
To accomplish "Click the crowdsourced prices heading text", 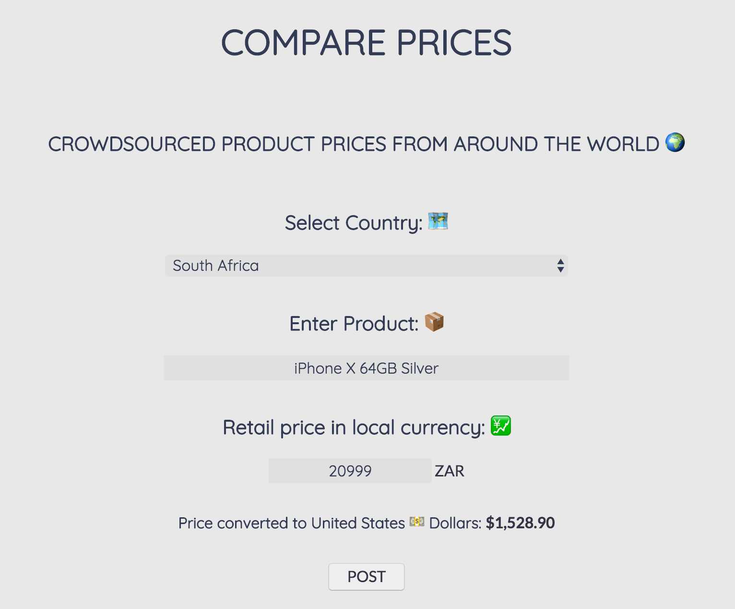I will pyautogui.click(x=355, y=144).
